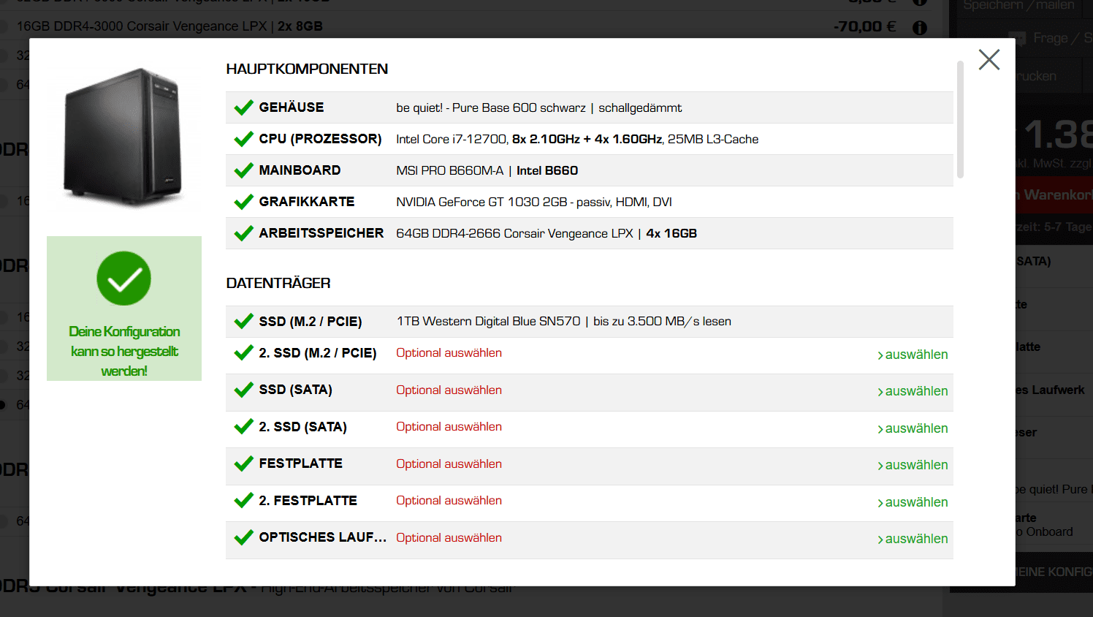Click 'auswählen' link for FESTPLATTE

tap(913, 465)
